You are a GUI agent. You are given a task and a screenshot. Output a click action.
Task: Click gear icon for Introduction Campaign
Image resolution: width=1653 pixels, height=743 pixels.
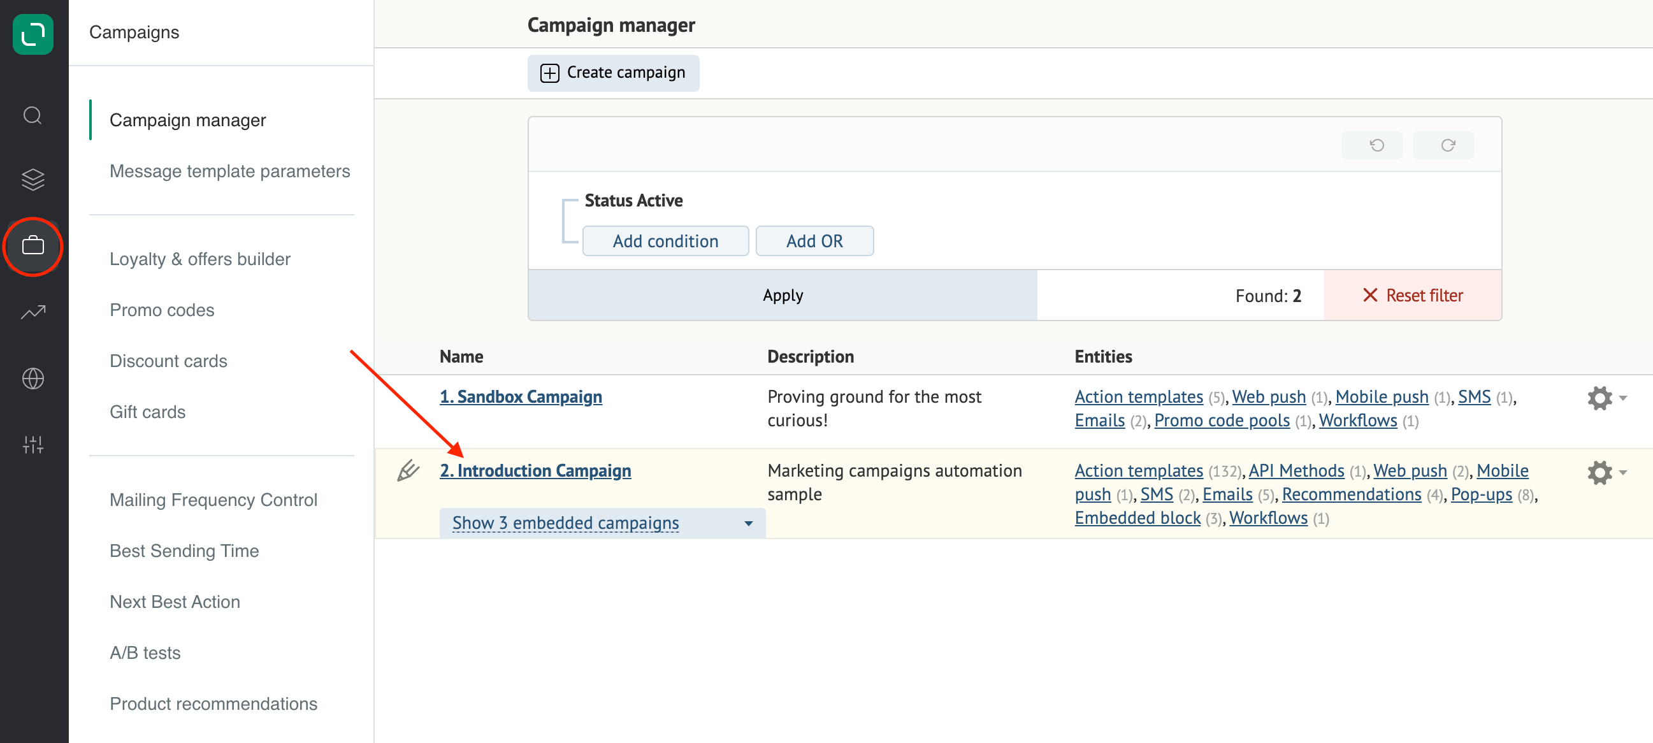pos(1599,472)
